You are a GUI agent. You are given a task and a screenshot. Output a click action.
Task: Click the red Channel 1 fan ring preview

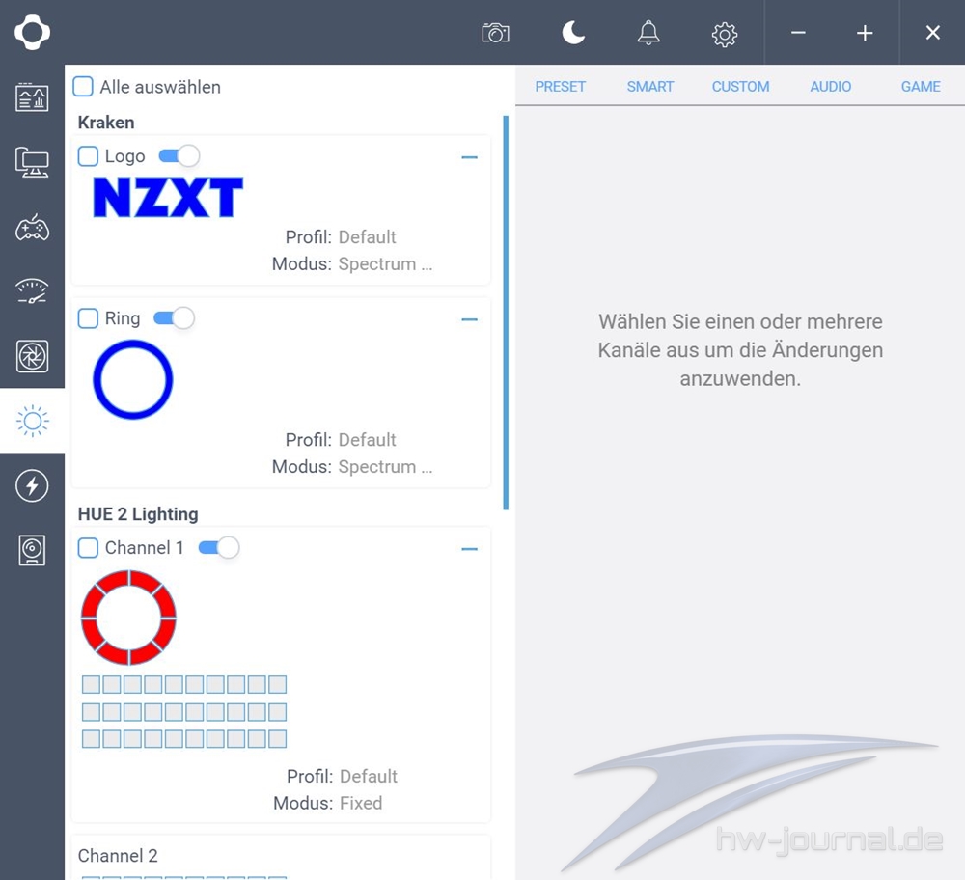pos(128,617)
